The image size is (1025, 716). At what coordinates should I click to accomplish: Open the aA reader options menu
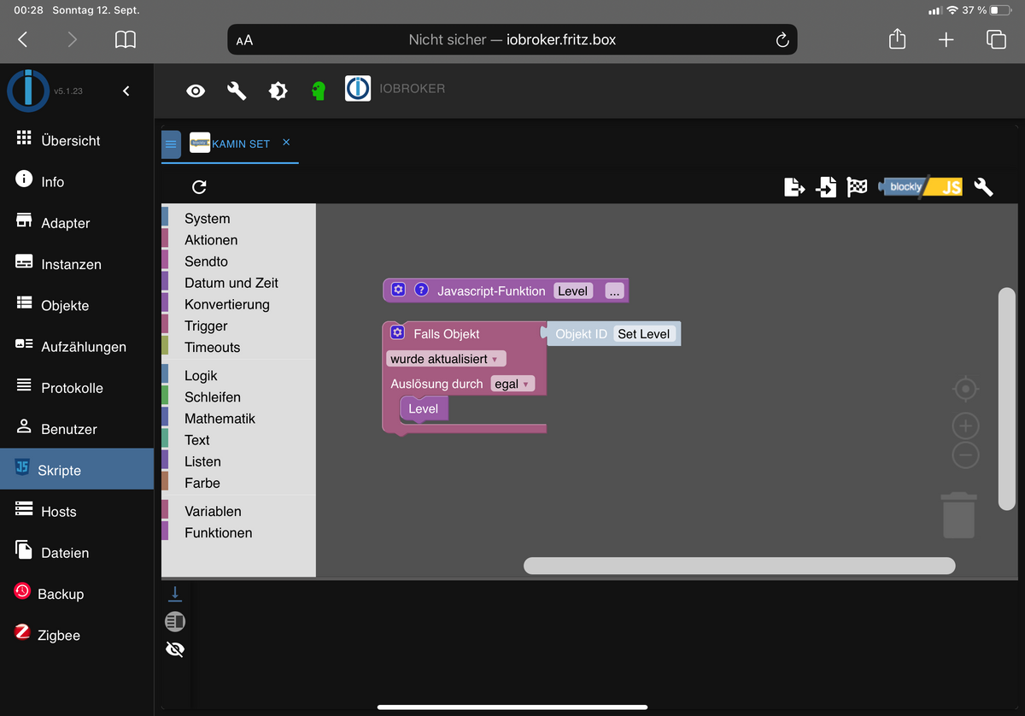244,40
